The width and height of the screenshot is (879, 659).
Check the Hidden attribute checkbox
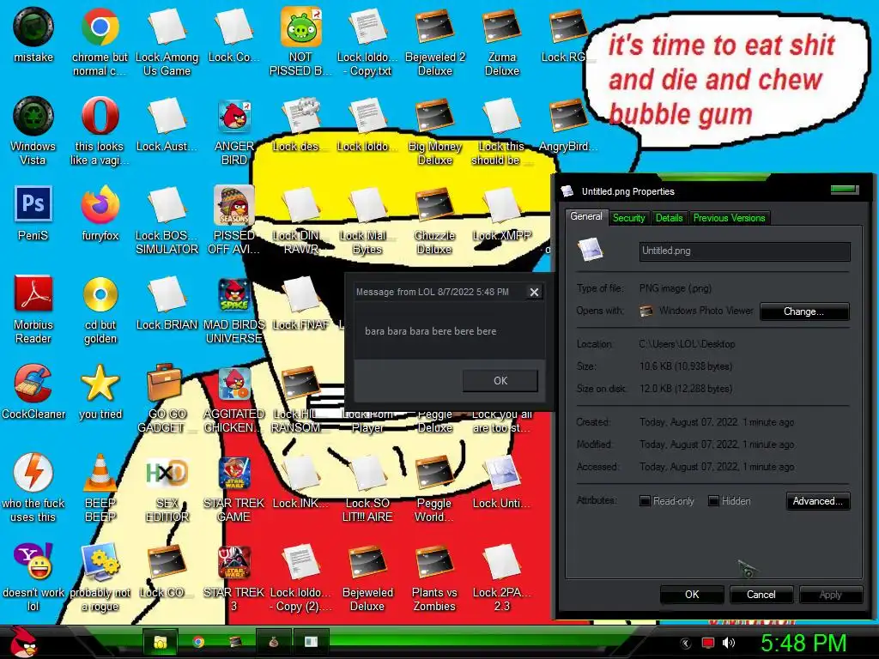[x=713, y=501]
